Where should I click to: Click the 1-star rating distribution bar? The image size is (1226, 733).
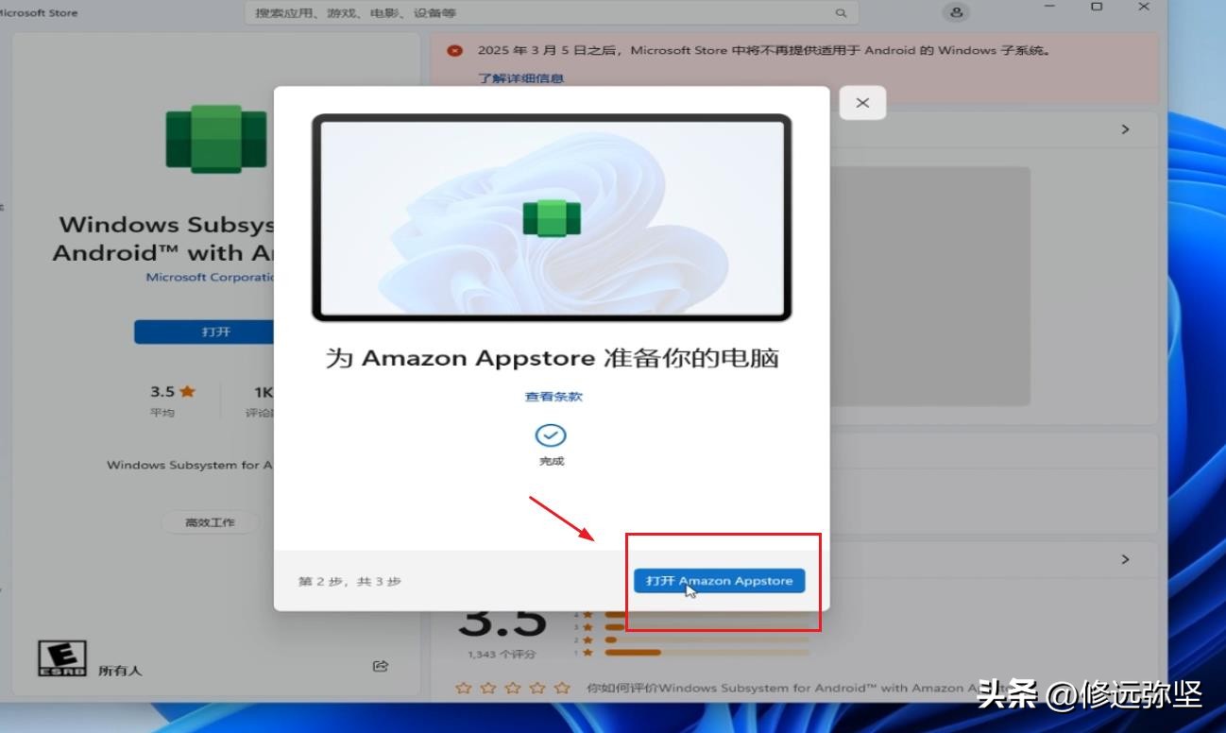[x=707, y=652]
